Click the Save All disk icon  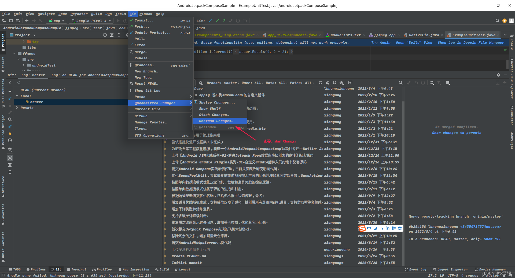(11, 21)
